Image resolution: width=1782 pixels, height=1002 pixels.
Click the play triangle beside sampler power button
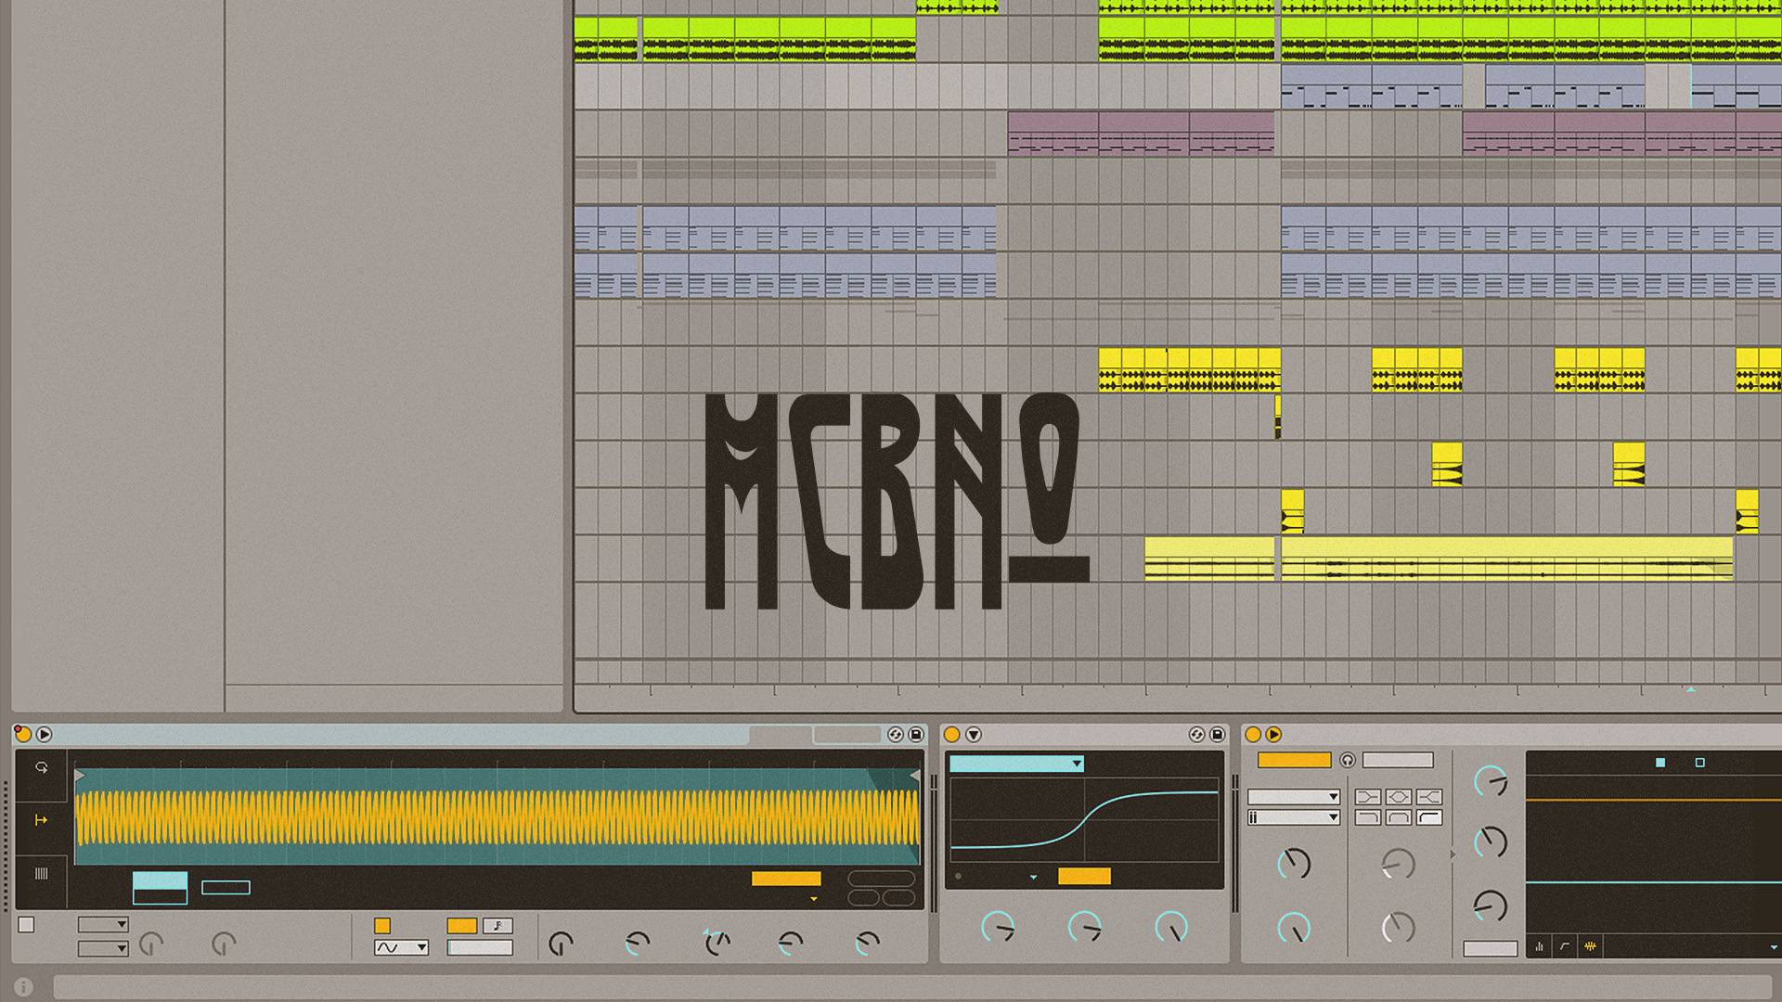44,735
